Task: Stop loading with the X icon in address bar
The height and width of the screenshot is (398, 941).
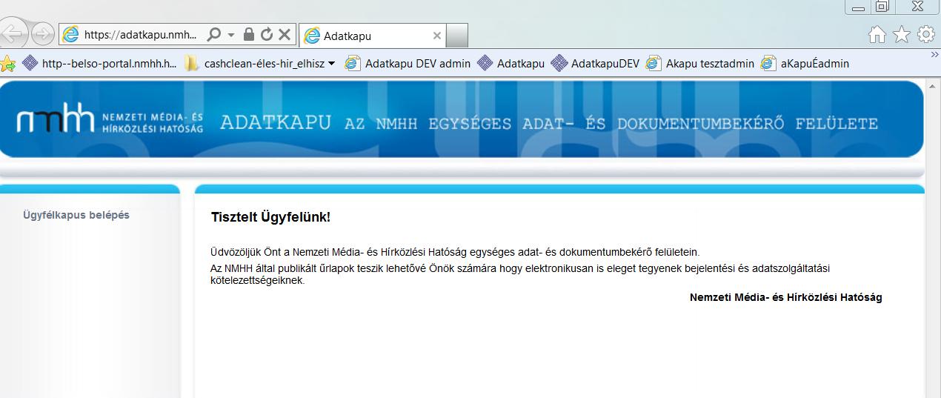Action: pyautogui.click(x=284, y=34)
